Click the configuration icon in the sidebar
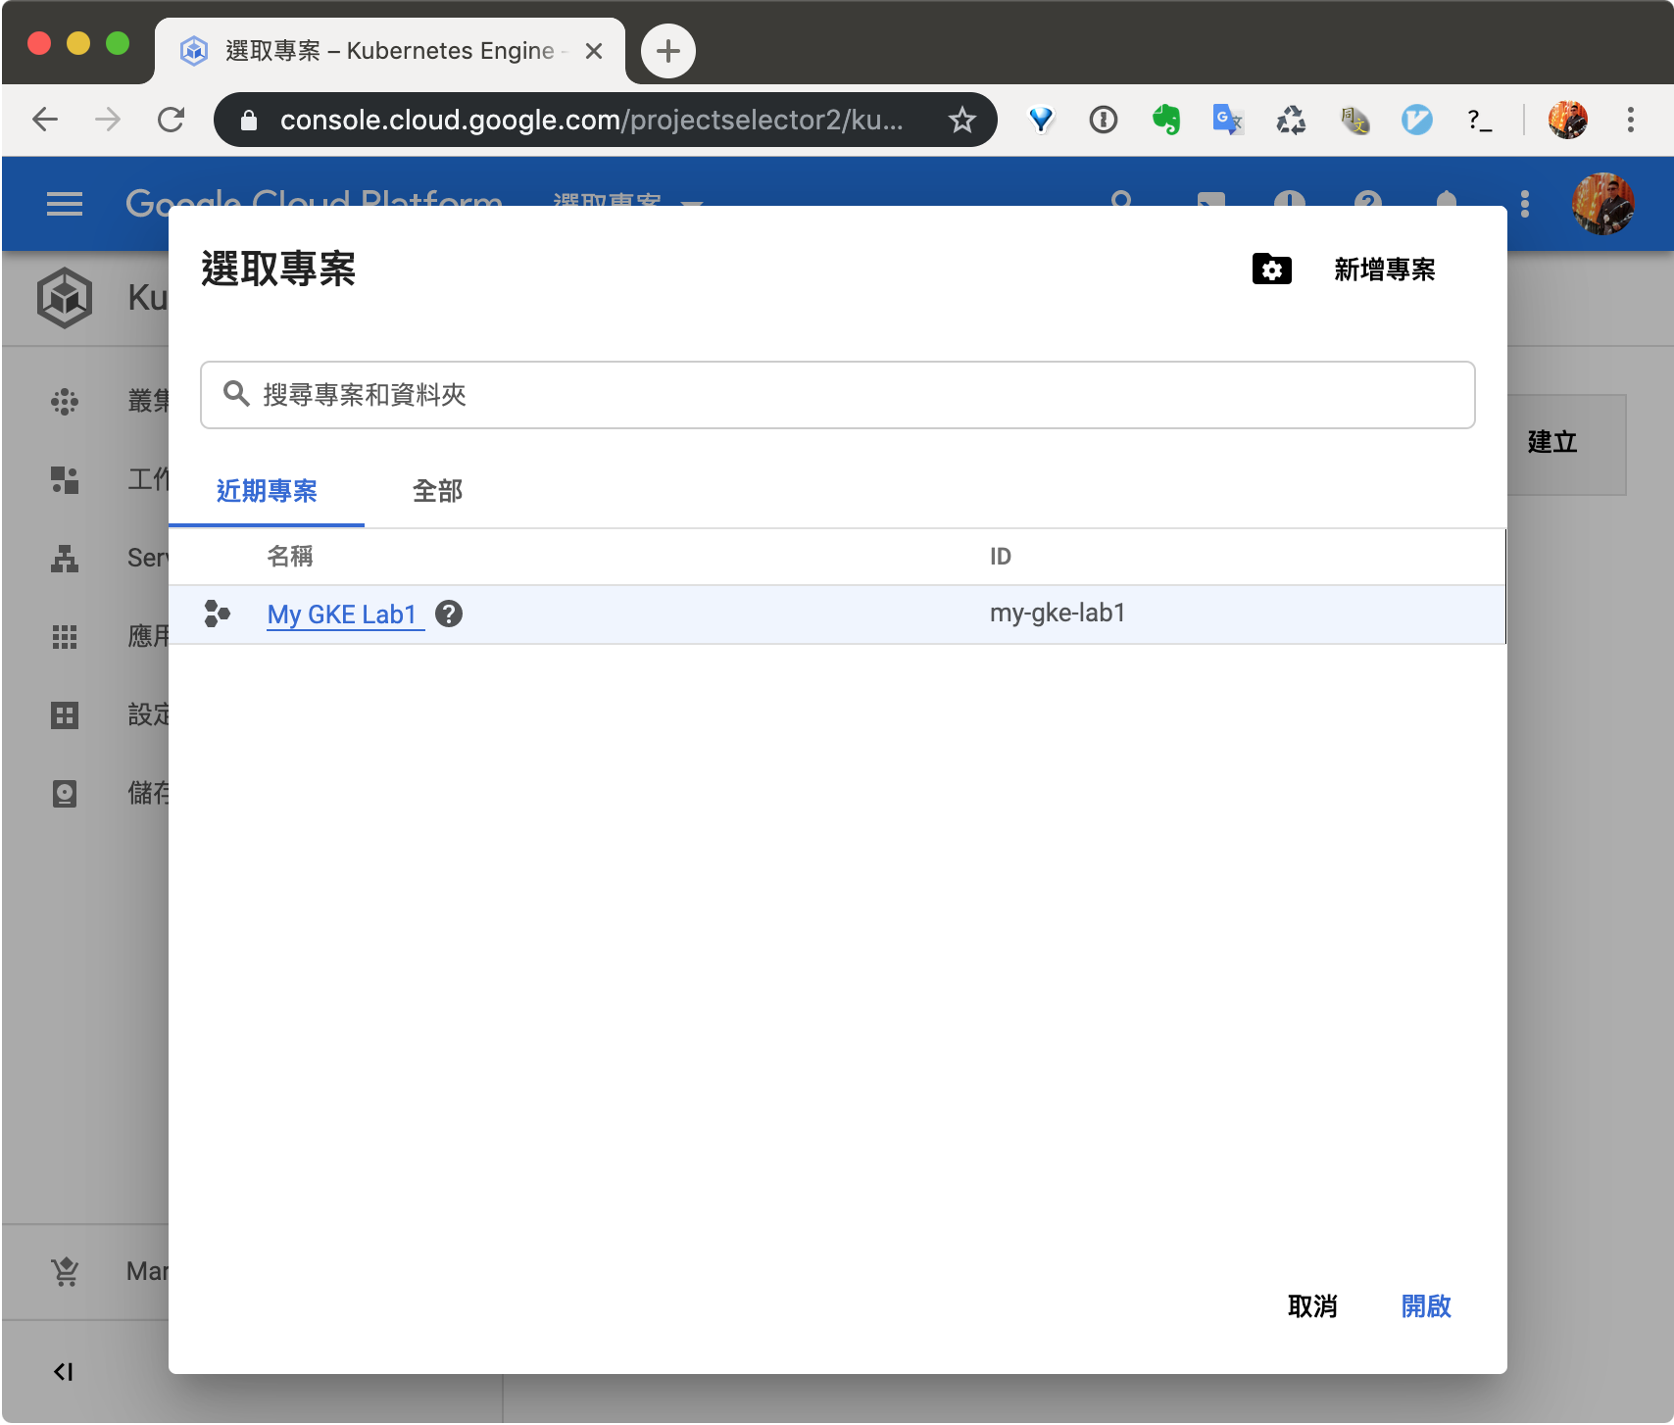This screenshot has height=1425, width=1674. pyautogui.click(x=65, y=714)
